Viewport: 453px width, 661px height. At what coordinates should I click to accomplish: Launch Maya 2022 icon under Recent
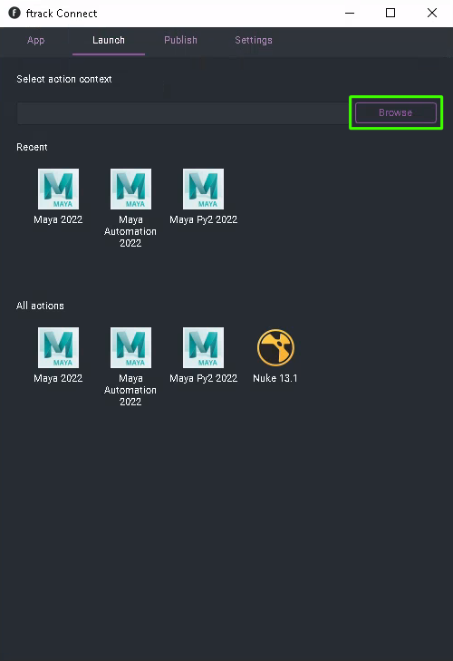click(x=58, y=189)
